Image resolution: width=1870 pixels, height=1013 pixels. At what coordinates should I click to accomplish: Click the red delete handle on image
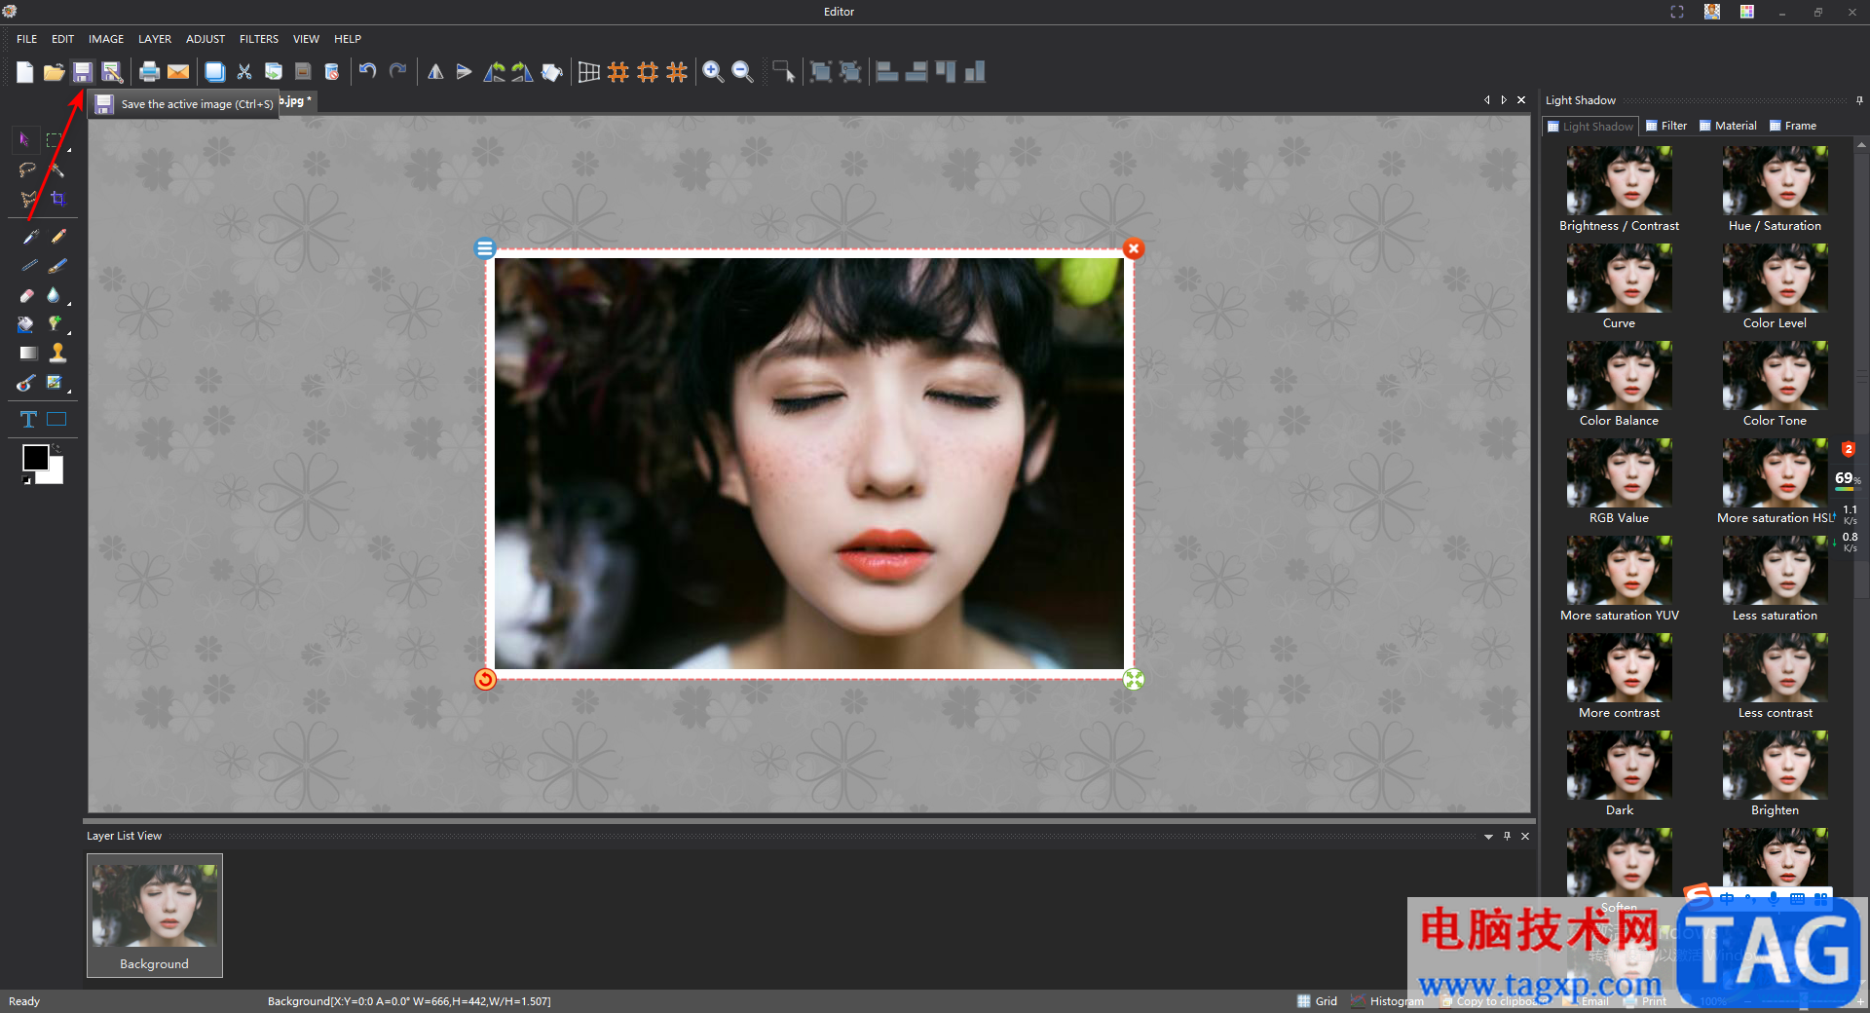[1134, 248]
